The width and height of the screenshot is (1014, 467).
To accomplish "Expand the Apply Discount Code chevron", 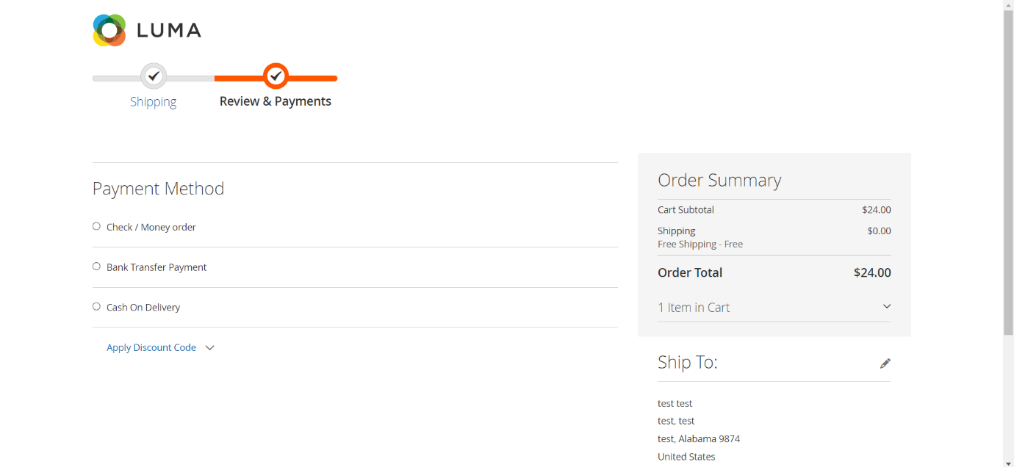I will pos(209,348).
